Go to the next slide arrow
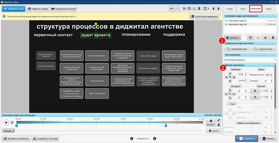Viewport: 279px width, 143px height. pyautogui.click(x=154, y=138)
